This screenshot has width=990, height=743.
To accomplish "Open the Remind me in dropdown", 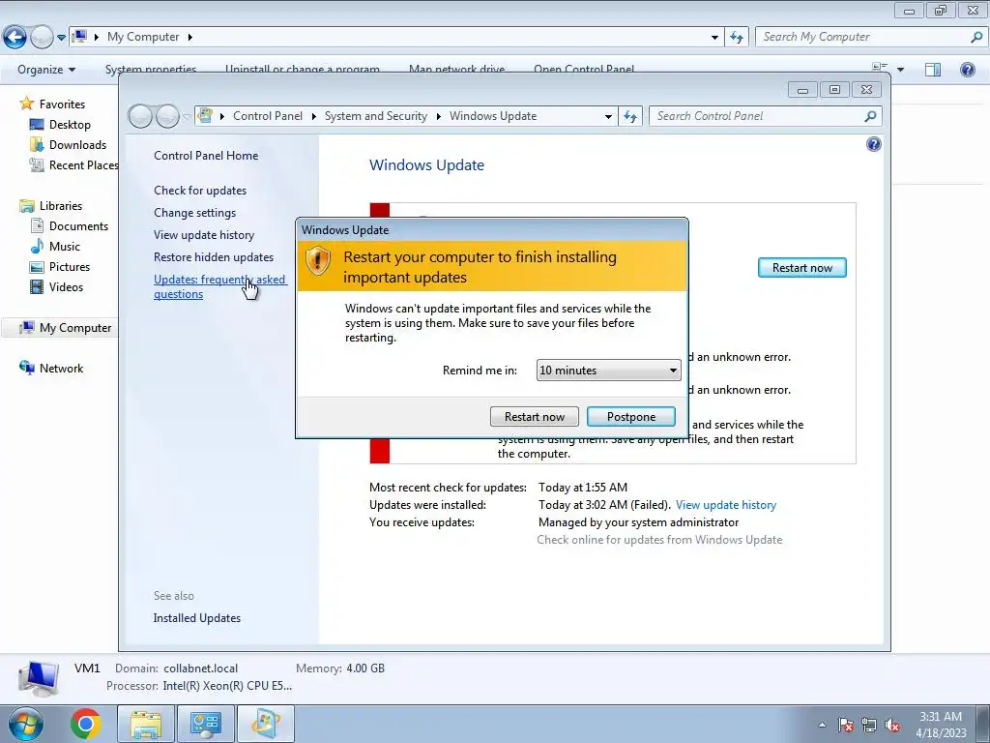I will (x=609, y=371).
